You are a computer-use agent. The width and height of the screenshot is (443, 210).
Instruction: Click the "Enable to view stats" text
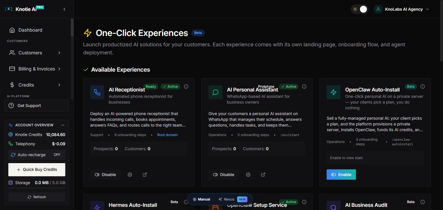(346, 158)
